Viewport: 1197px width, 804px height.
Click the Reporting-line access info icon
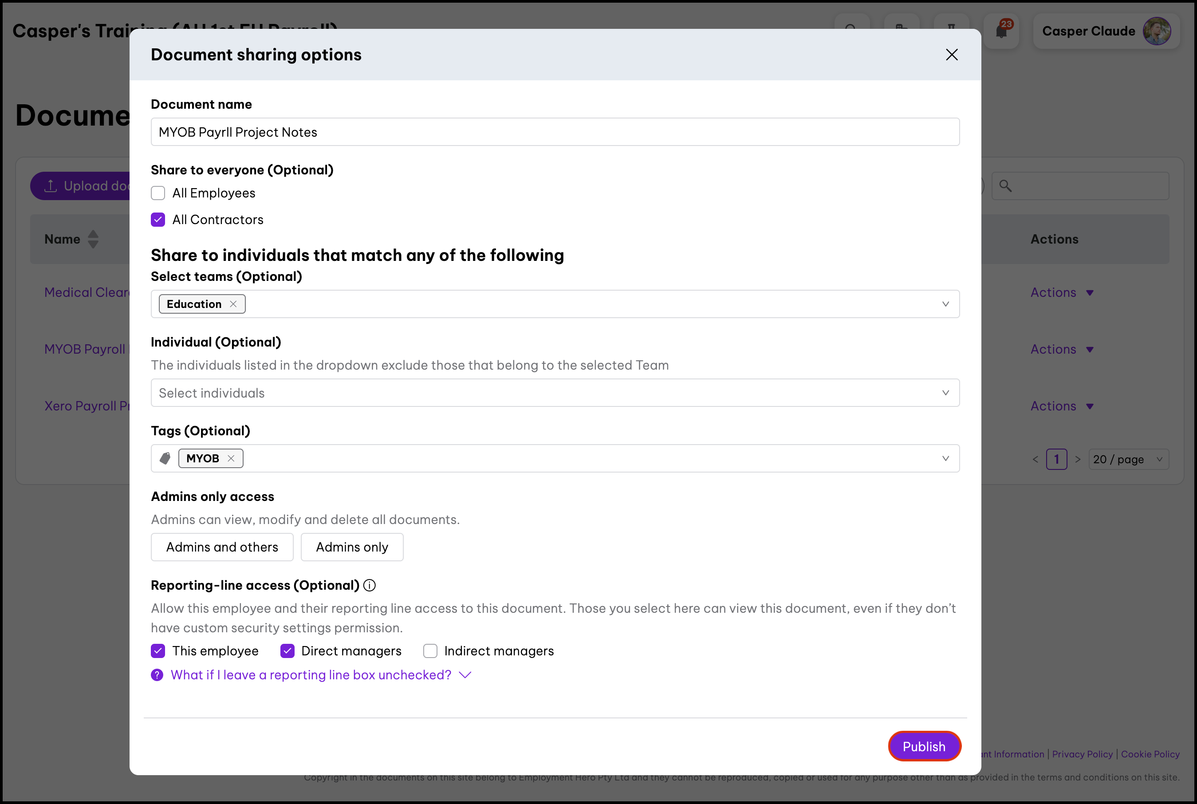[369, 585]
